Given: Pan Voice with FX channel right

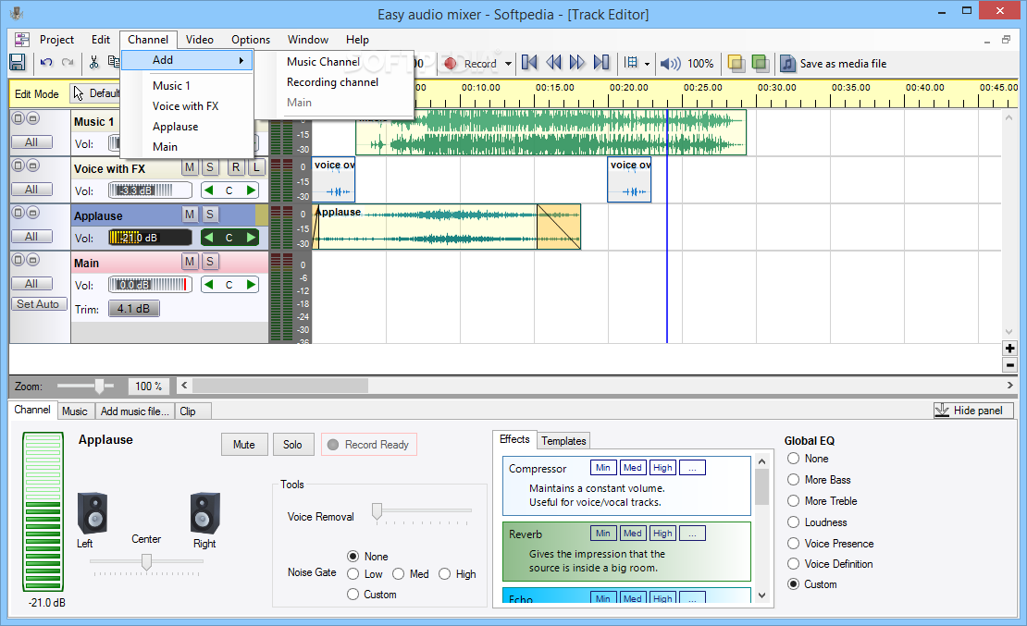Looking at the screenshot, I should pos(250,190).
